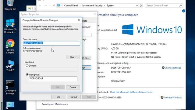Switch to the Remote tab in System Properties
Screen dimensions: 195x110
click(x=85, y=21)
